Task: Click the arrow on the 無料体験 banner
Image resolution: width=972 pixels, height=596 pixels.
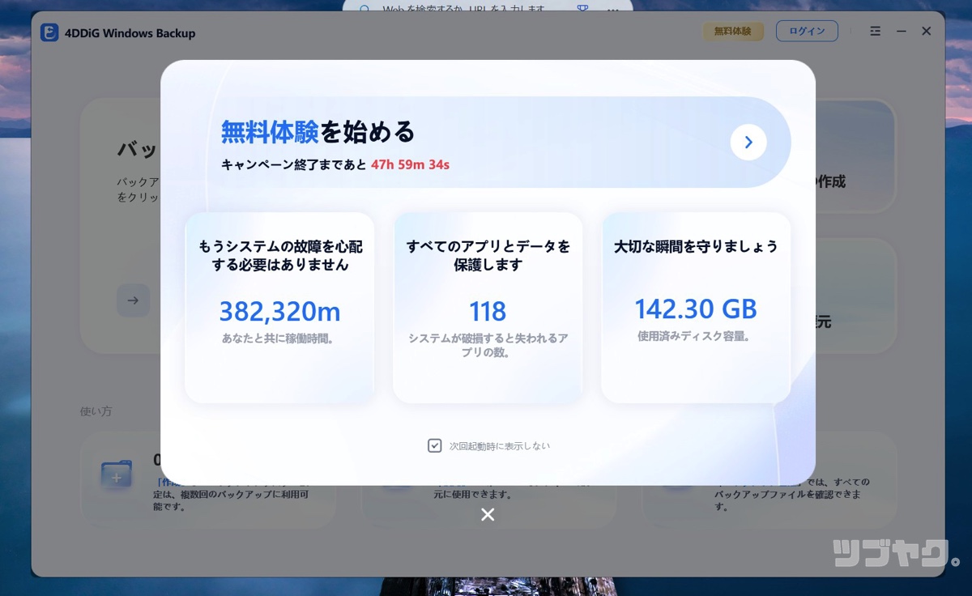Action: pos(748,143)
